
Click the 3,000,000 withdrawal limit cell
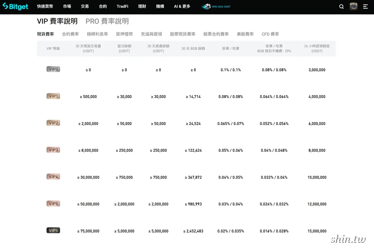317,70
